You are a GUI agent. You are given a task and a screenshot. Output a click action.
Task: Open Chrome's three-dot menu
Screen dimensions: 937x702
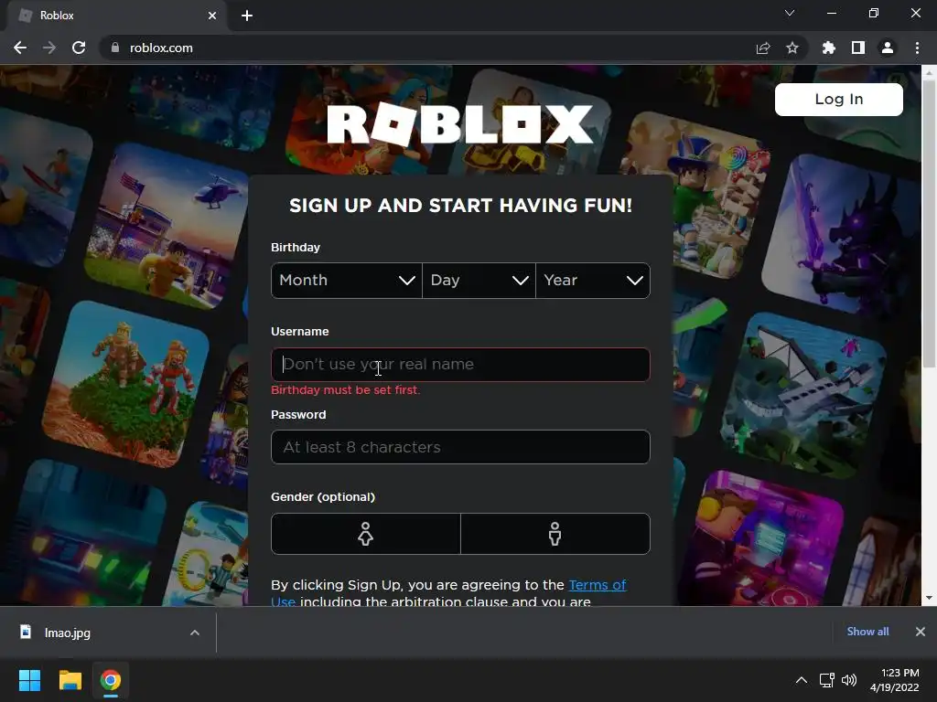pyautogui.click(x=917, y=48)
